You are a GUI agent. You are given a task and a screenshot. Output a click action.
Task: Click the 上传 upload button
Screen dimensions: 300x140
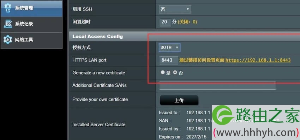tap(179, 100)
